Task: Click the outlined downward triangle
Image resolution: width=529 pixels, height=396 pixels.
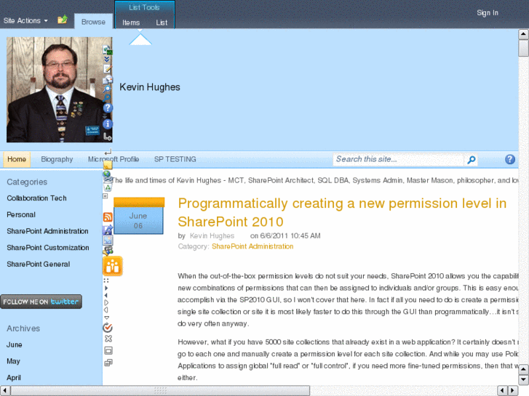Action: coord(107,318)
